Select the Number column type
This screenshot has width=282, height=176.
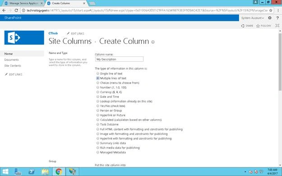(97, 88)
